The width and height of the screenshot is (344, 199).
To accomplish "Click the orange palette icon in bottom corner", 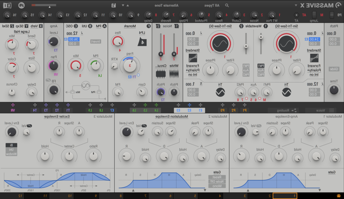I will tap(339, 196).
